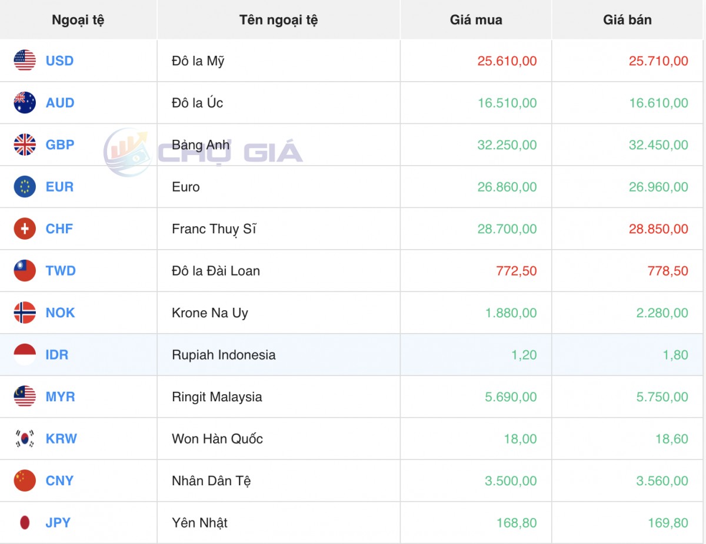Screen dimensions: 706x544
Task: Select the Taiwan flag icon
Action: tap(25, 271)
